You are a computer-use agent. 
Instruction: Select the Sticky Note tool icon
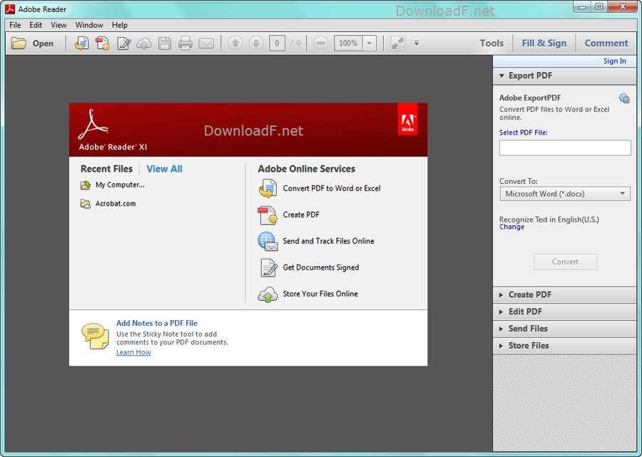[95, 335]
